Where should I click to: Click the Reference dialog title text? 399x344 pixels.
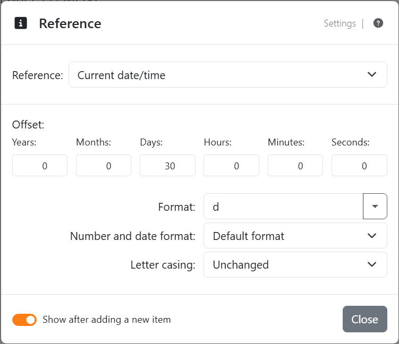[70, 24]
